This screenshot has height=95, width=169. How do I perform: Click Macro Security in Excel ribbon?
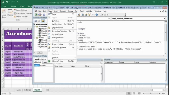21,17
